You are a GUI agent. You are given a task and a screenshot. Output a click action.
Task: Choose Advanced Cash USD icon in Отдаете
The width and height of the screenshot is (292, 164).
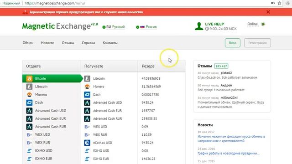(29, 110)
